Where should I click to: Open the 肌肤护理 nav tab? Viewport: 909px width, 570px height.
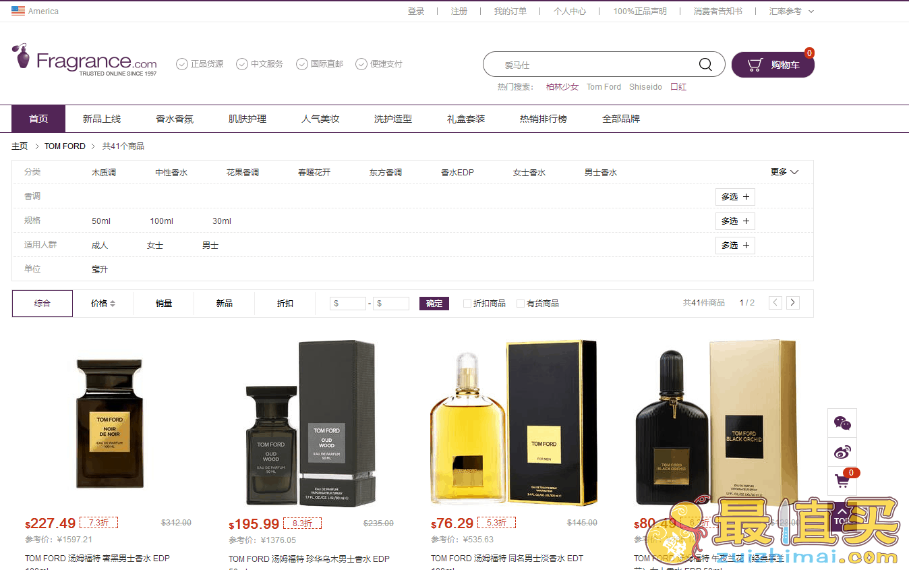247,119
